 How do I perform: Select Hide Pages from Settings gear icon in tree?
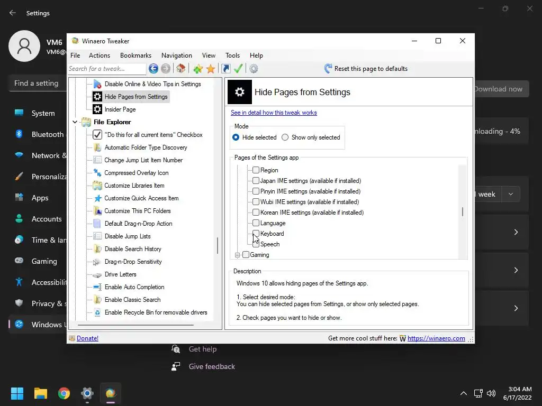click(97, 97)
